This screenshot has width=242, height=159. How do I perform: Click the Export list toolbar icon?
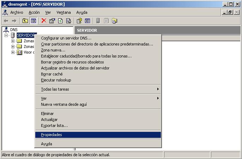coord(68,21)
